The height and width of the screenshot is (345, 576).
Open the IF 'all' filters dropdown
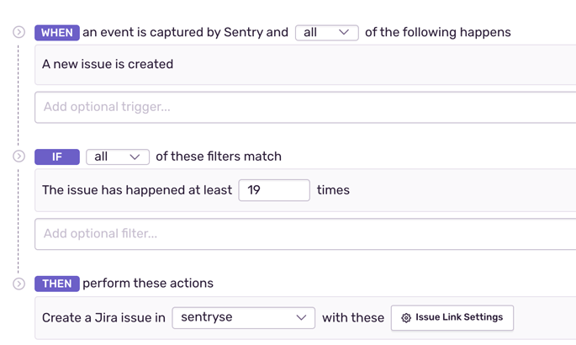click(117, 157)
